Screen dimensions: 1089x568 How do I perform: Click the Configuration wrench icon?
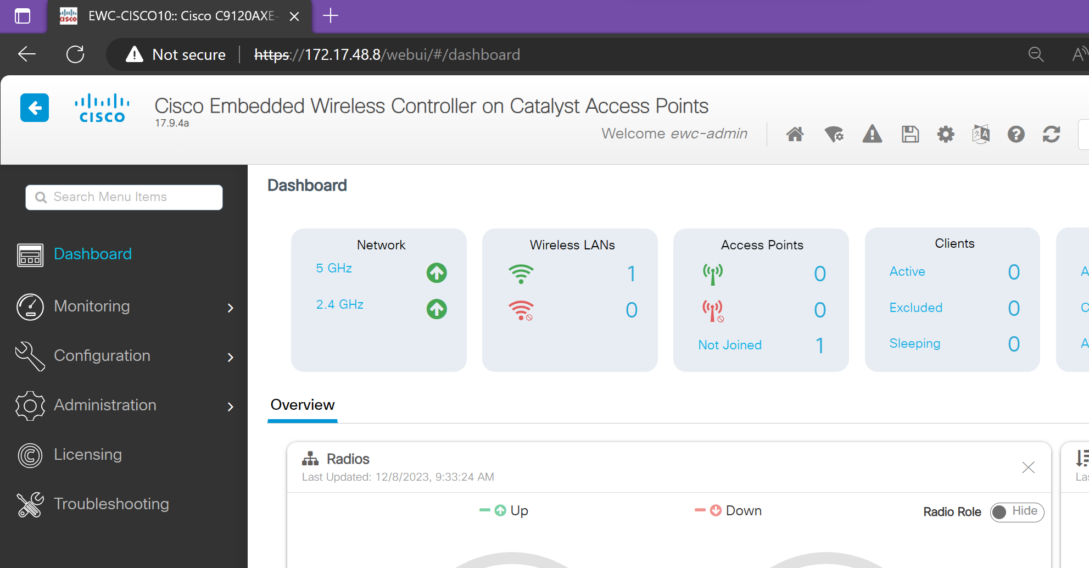point(30,356)
